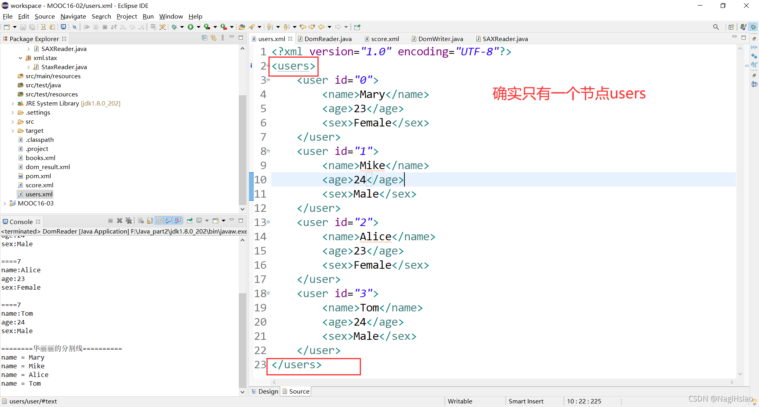Click Package Explorer vertical scrollbar

242,150
